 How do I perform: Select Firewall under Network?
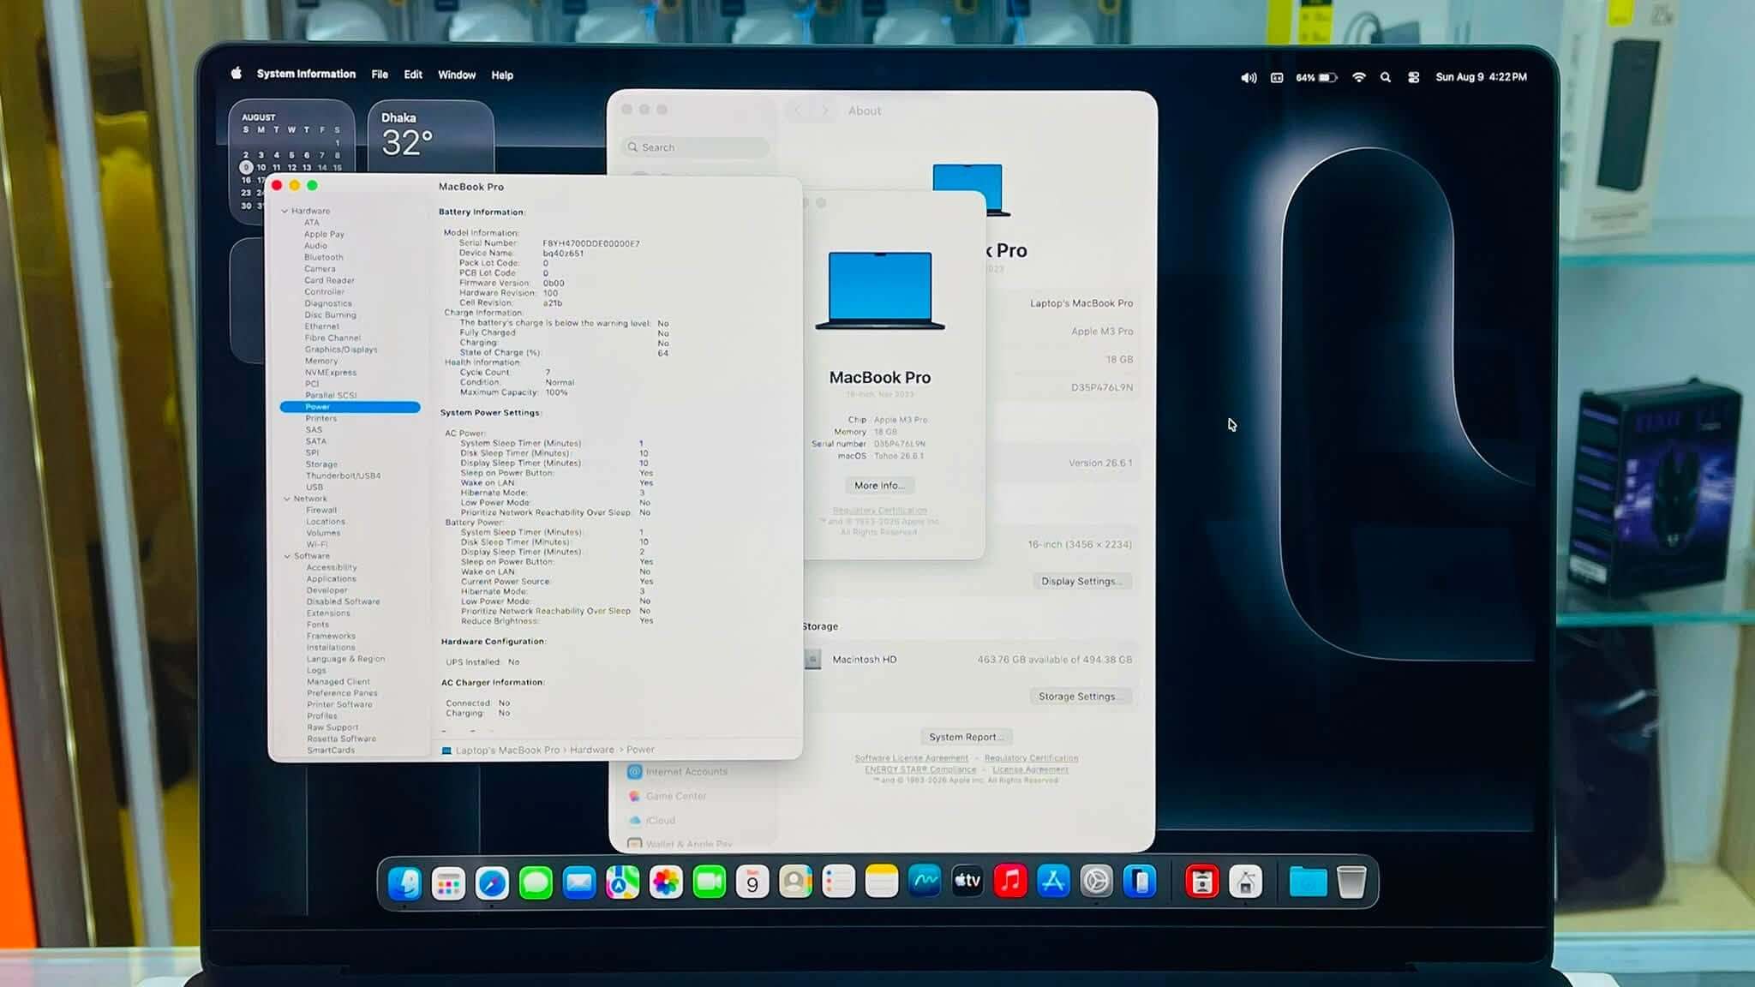click(x=321, y=510)
